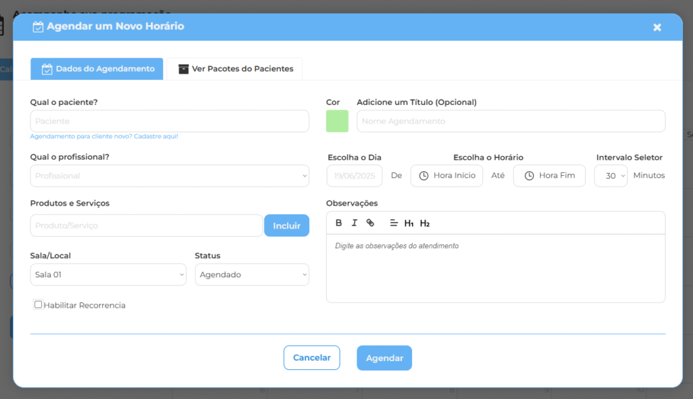Switch to Ver Pacotes do Pacientes tab

coord(235,69)
